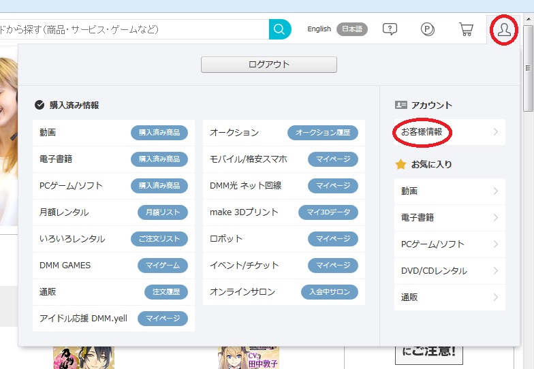
Task: Open 月額リスト for 月額レンタル
Action: coord(162,212)
